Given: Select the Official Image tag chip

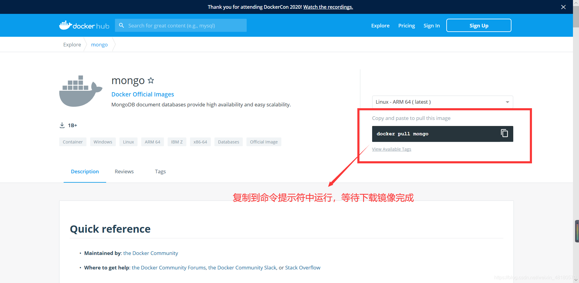Looking at the screenshot, I should coord(264,142).
